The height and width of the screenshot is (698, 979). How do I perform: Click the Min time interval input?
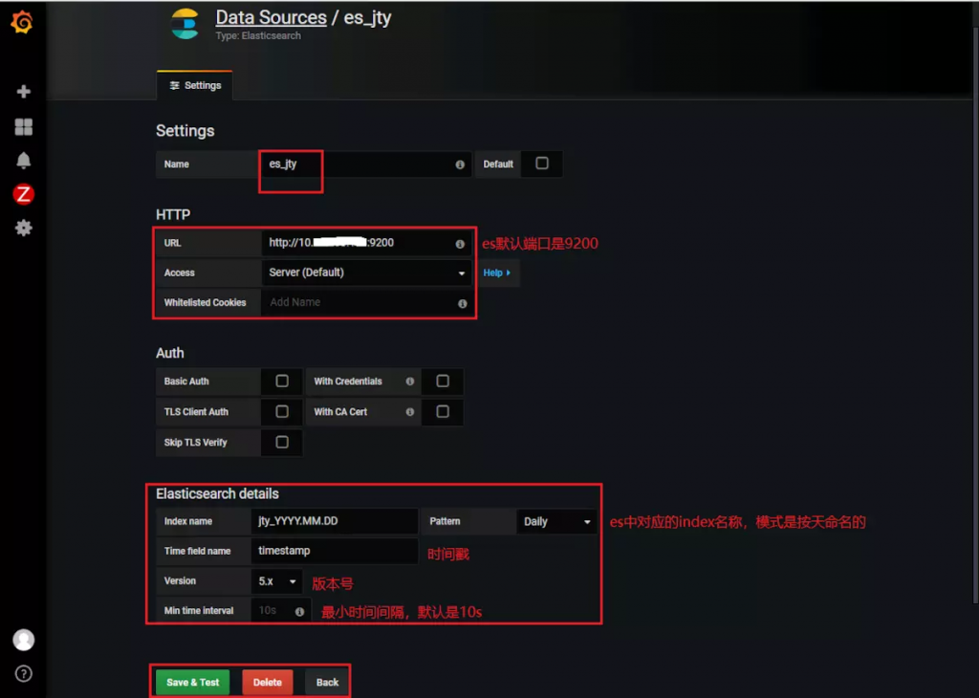tap(281, 611)
